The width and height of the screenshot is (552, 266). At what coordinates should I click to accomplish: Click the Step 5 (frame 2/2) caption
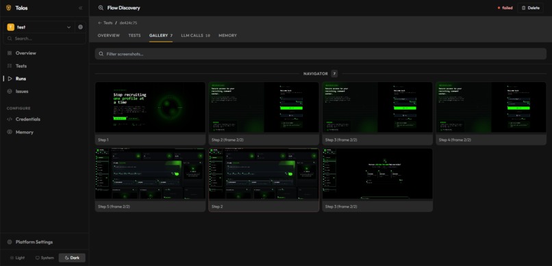point(114,207)
